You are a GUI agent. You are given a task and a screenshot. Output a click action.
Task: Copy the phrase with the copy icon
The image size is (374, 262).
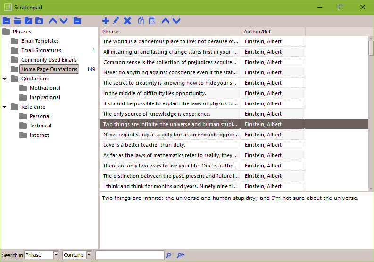click(141, 21)
